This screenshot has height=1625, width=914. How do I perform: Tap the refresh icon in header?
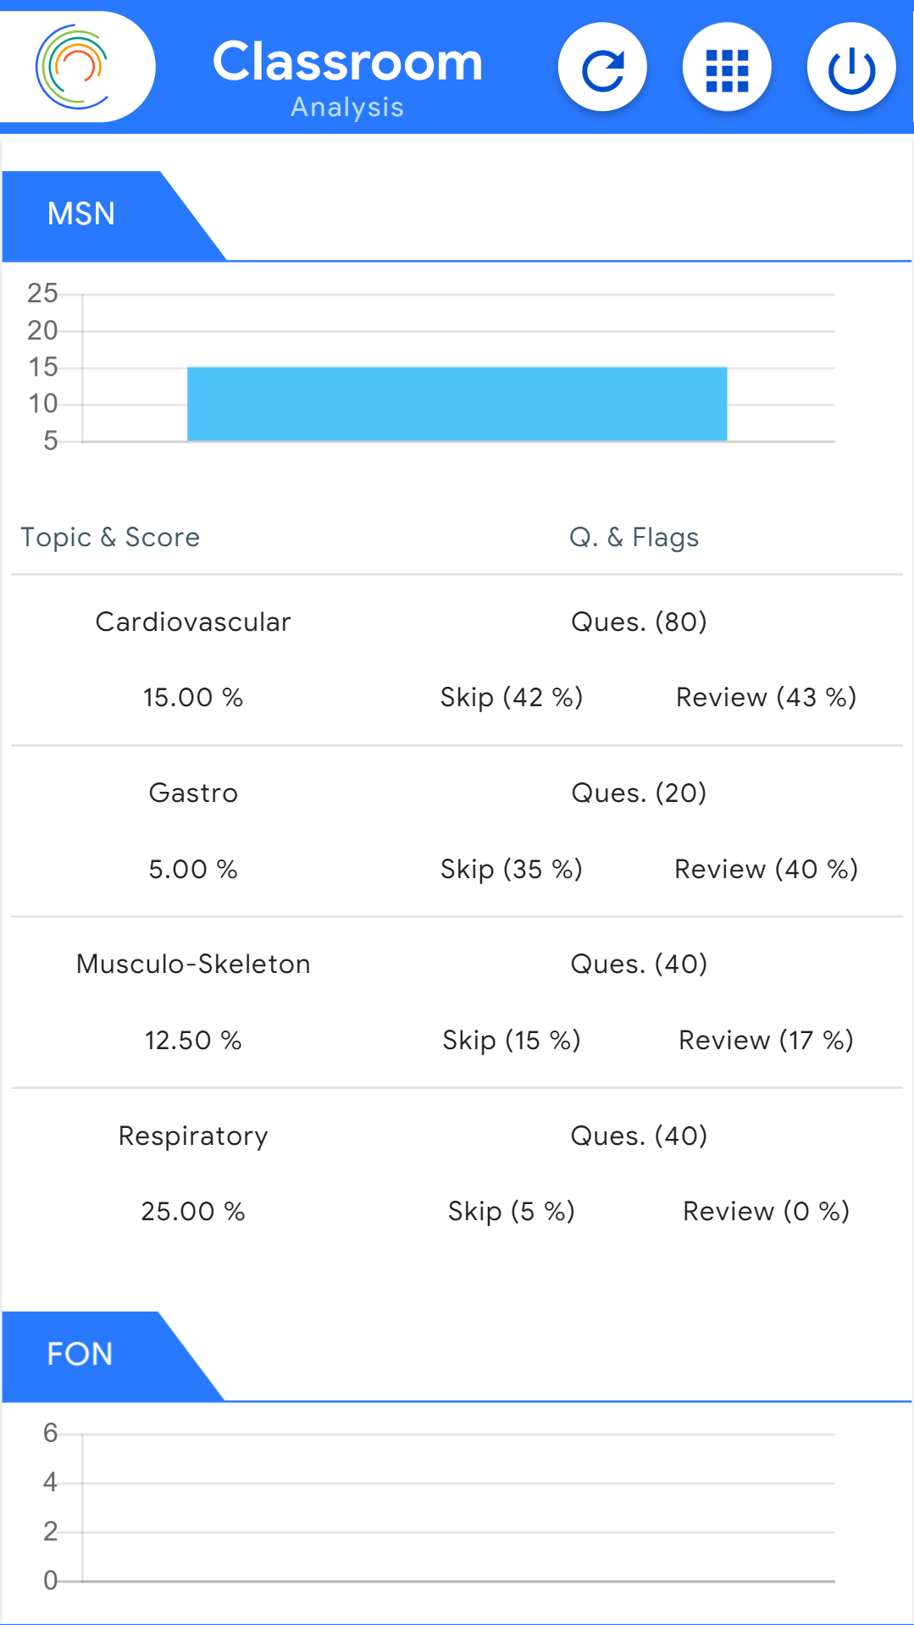coord(602,68)
